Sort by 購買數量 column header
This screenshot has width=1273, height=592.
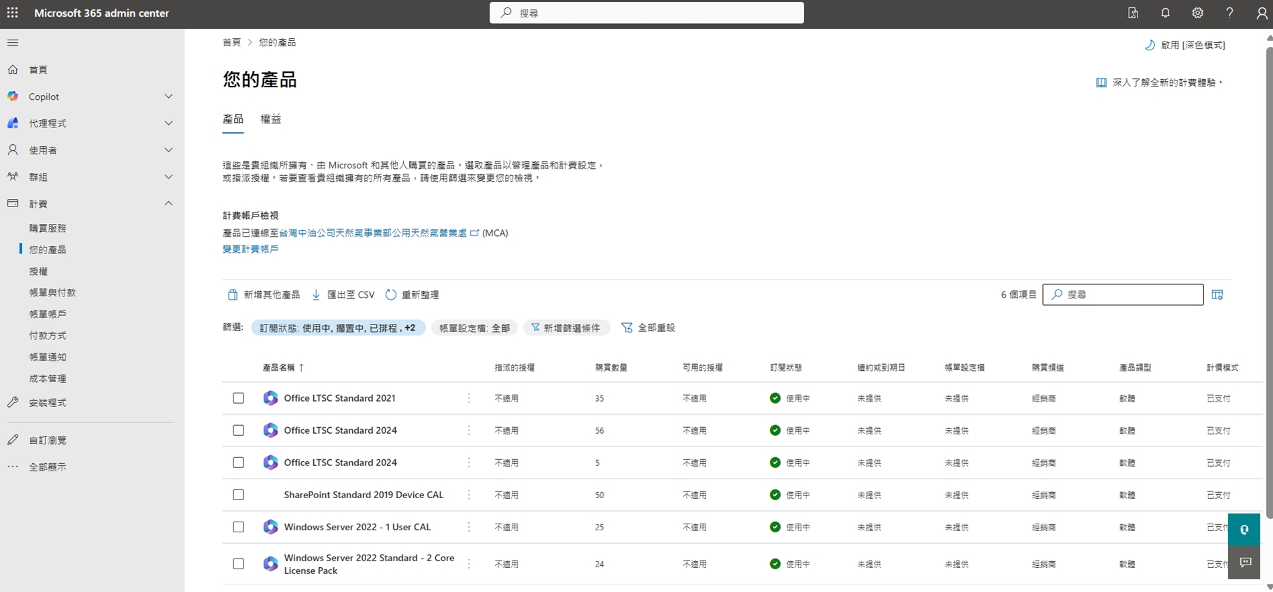pyautogui.click(x=611, y=367)
